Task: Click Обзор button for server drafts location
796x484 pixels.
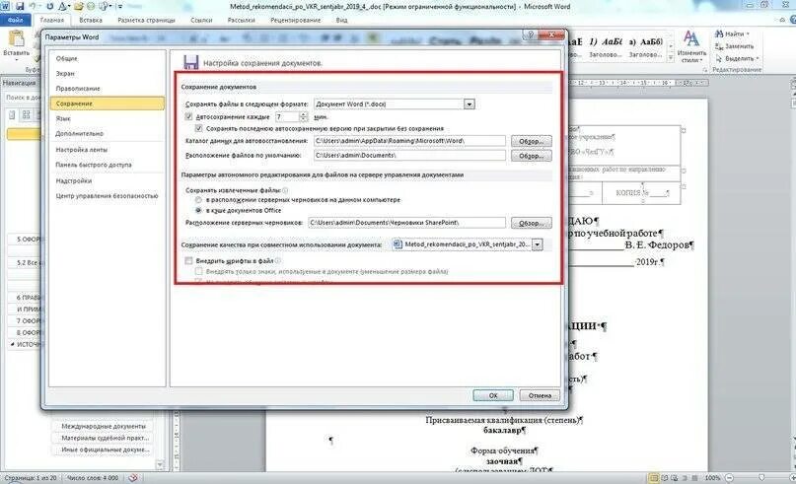Action: pyautogui.click(x=531, y=223)
